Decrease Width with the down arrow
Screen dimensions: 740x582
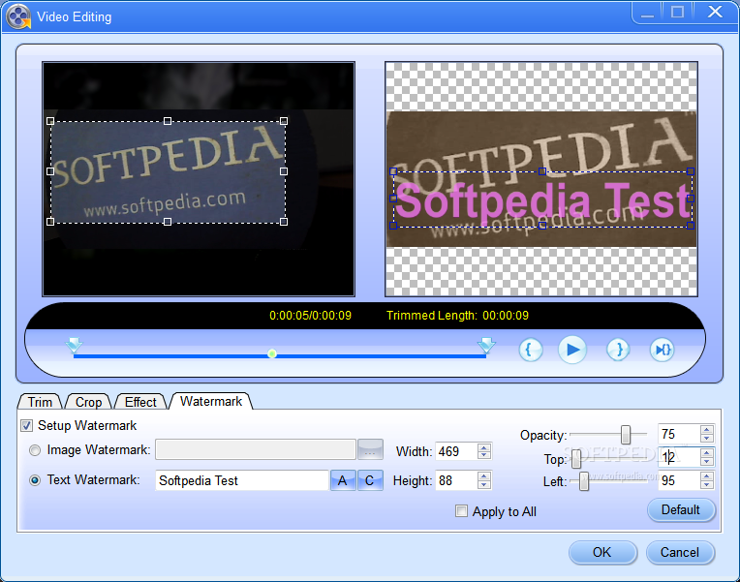[483, 455]
